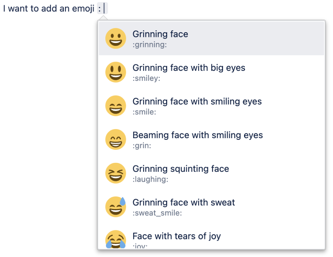This screenshot has width=333, height=257.
Task: Pick the big-eyed grinning emoji icon
Action: point(116,72)
